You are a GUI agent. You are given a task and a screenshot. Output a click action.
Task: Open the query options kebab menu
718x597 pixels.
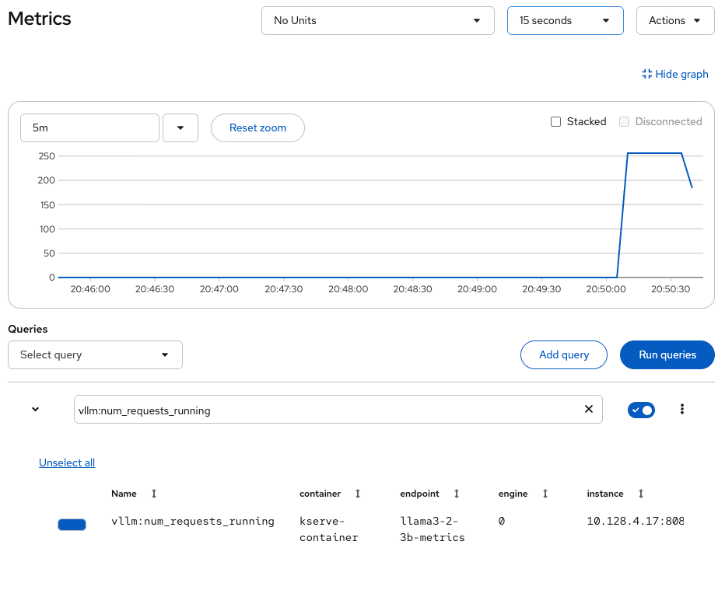(x=682, y=409)
